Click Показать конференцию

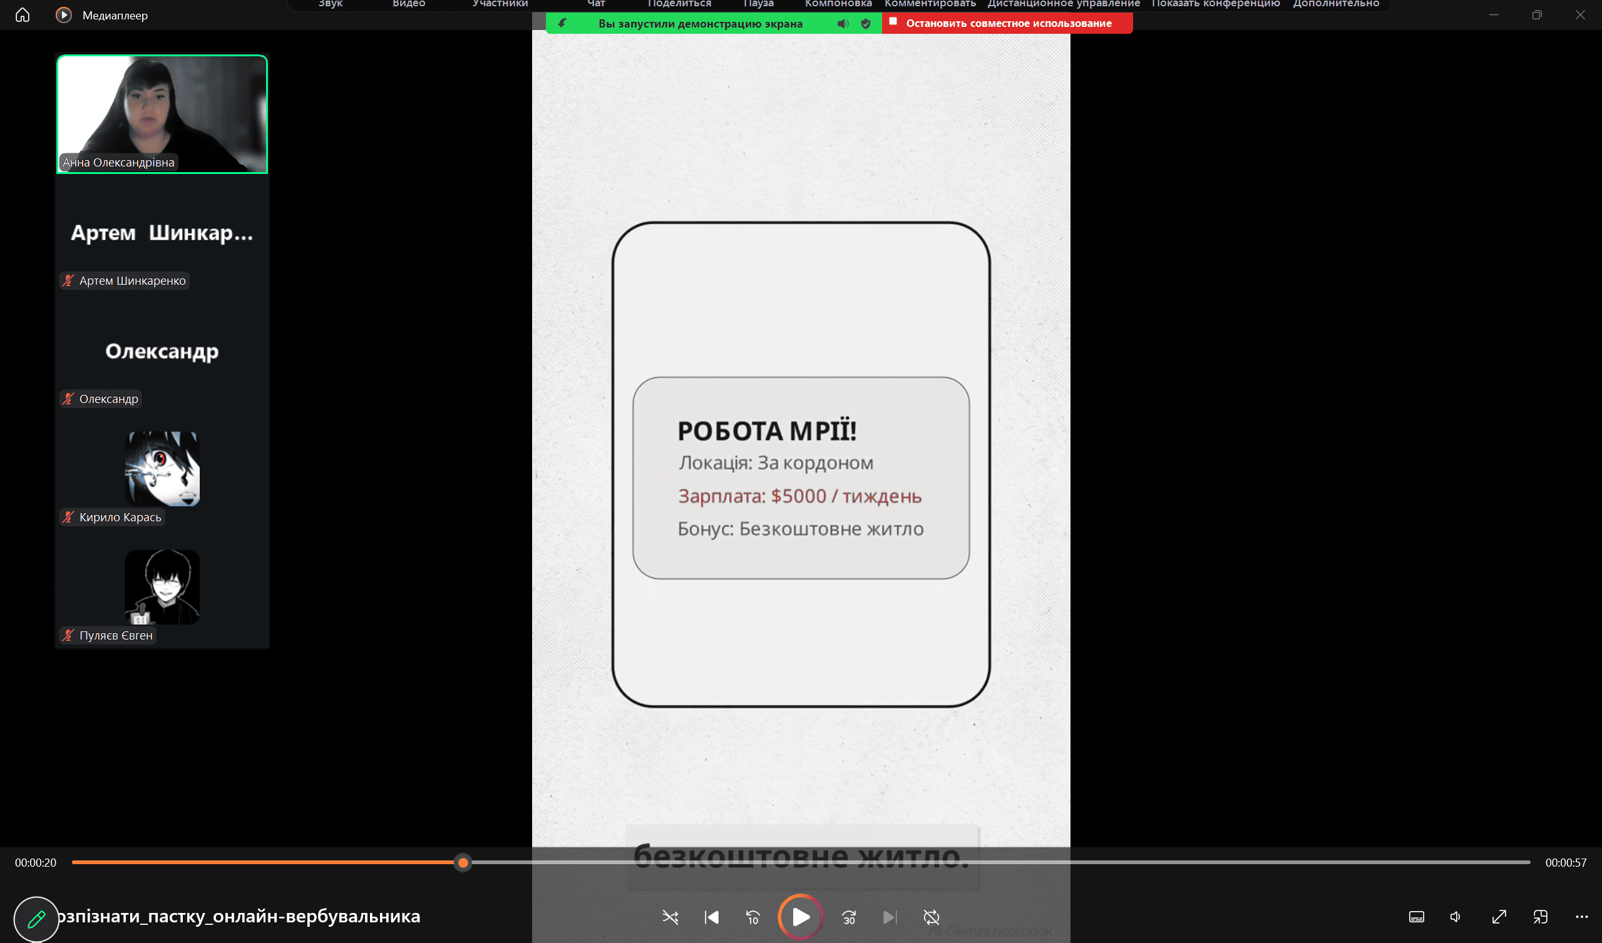pyautogui.click(x=1216, y=4)
